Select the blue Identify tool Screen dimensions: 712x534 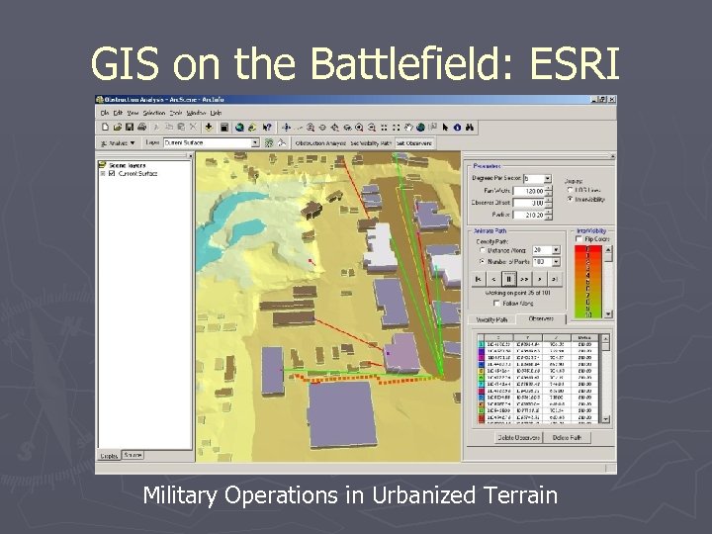tap(457, 128)
